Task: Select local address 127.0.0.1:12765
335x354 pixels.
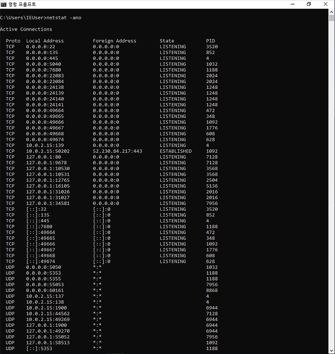Action: point(48,180)
